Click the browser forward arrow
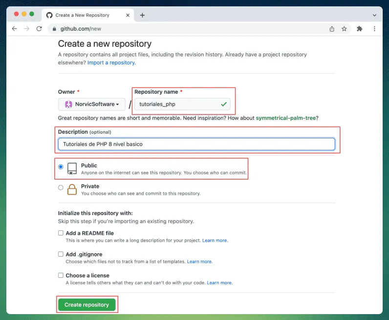Viewport: 389px width, 320px height. pyautogui.click(x=26, y=29)
